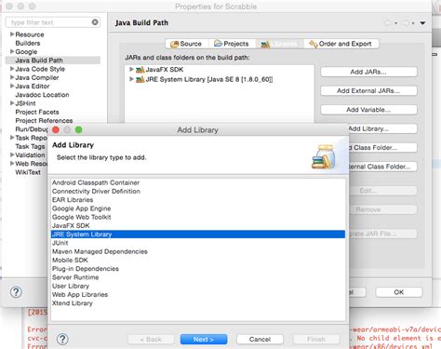This screenshot has width=441, height=349.
Task: Select Google App Engine library type
Action: [x=198, y=208]
